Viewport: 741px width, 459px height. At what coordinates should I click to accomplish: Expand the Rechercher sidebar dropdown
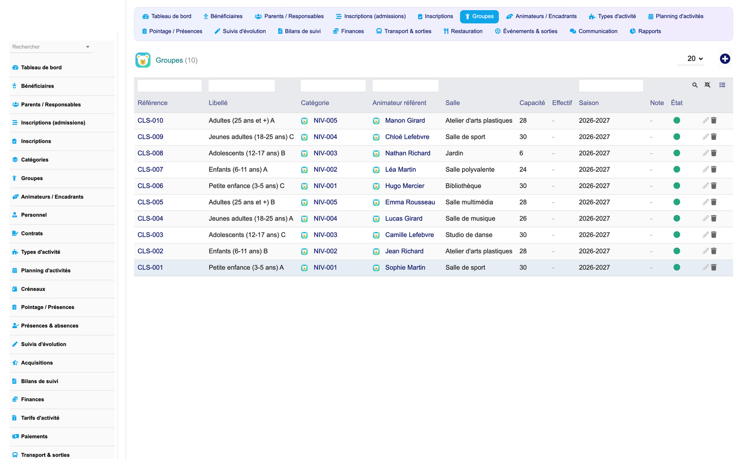coord(88,47)
